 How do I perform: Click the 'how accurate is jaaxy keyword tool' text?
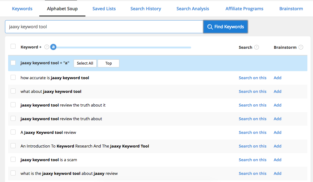[55, 78]
